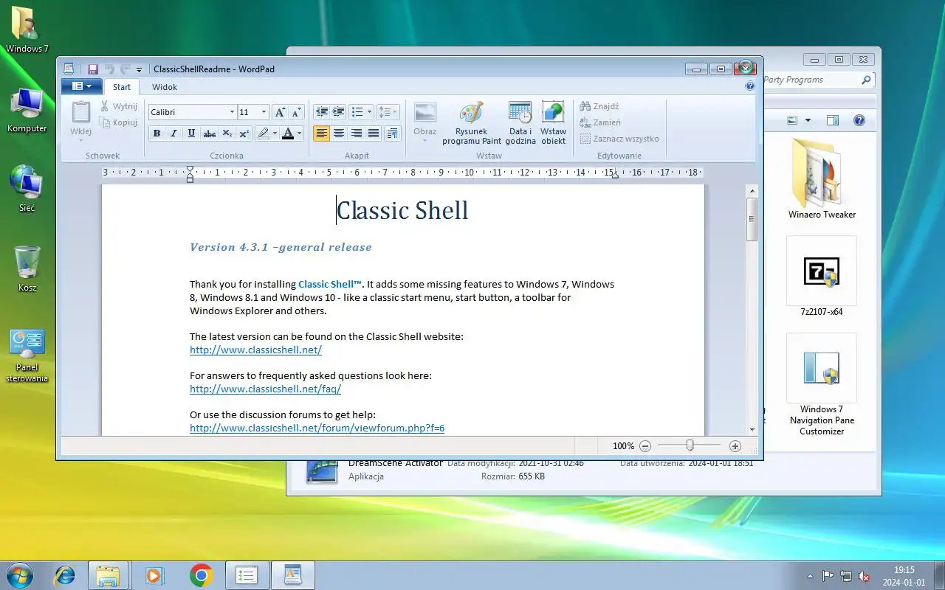Align text left

pos(321,133)
